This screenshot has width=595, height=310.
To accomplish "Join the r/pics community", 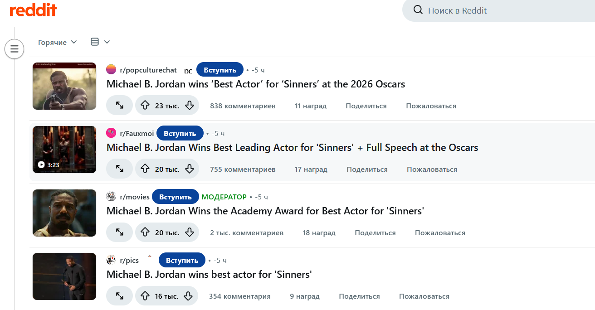I will point(182,261).
